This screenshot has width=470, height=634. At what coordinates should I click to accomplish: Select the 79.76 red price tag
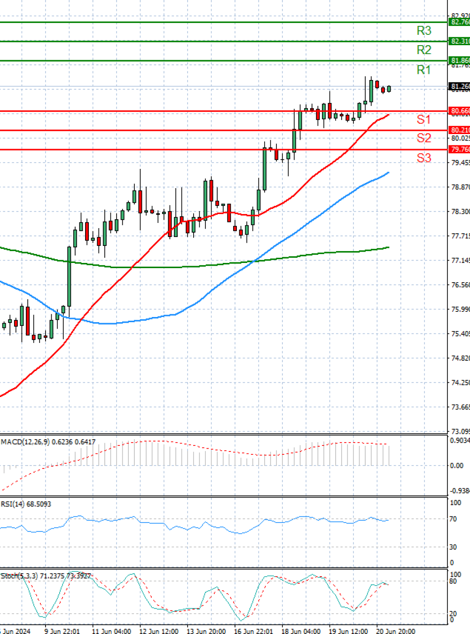pos(459,150)
